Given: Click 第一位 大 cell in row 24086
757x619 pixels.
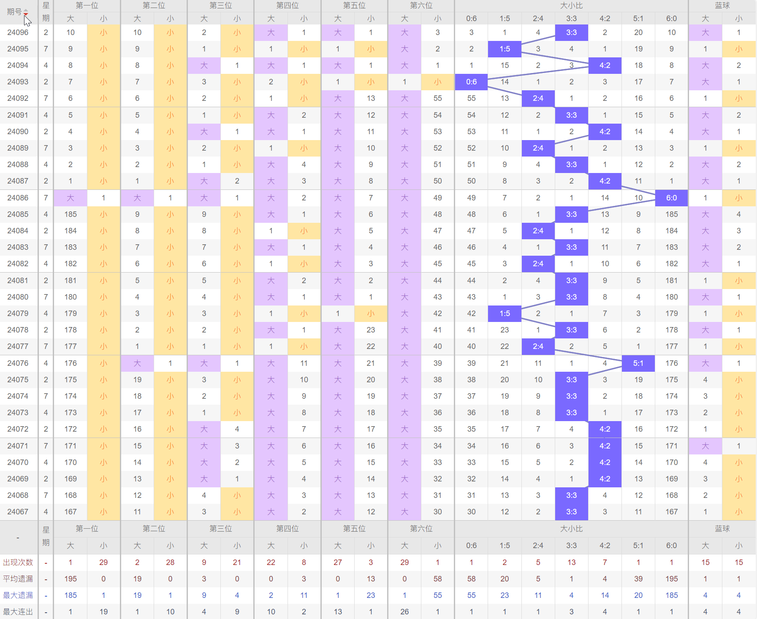Looking at the screenshot, I should pos(71,198).
